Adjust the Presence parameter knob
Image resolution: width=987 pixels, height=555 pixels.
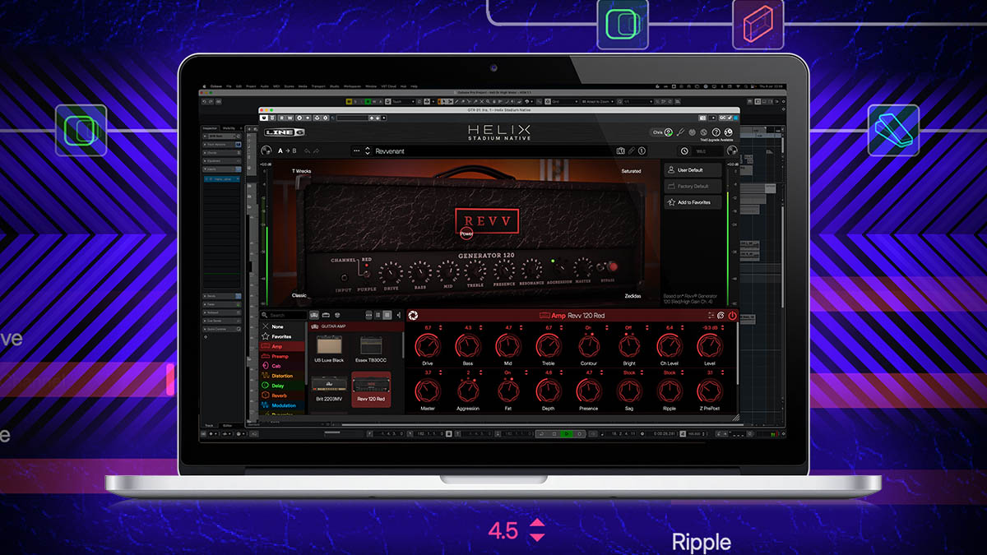coord(589,391)
